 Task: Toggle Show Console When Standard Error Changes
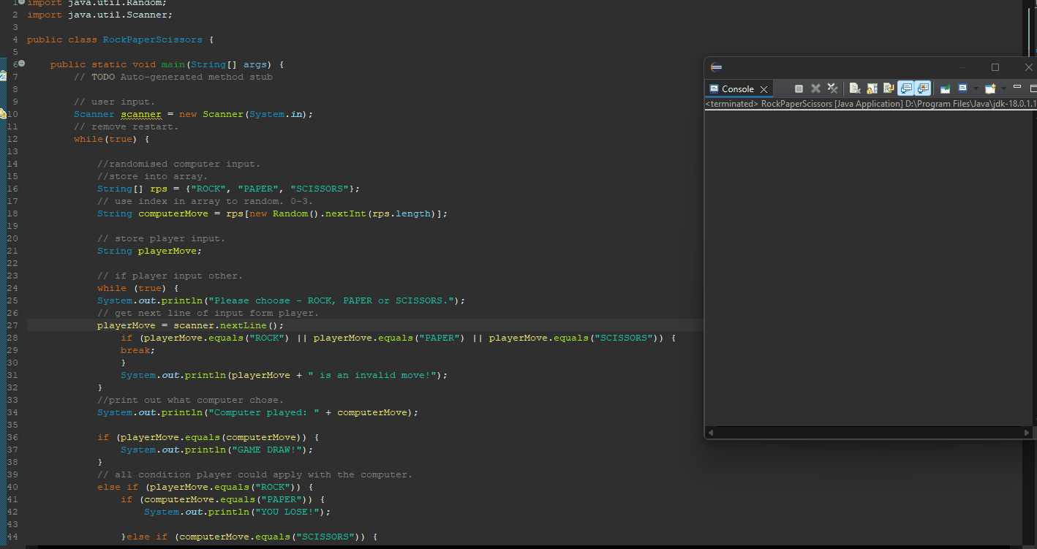pyautogui.click(x=923, y=88)
